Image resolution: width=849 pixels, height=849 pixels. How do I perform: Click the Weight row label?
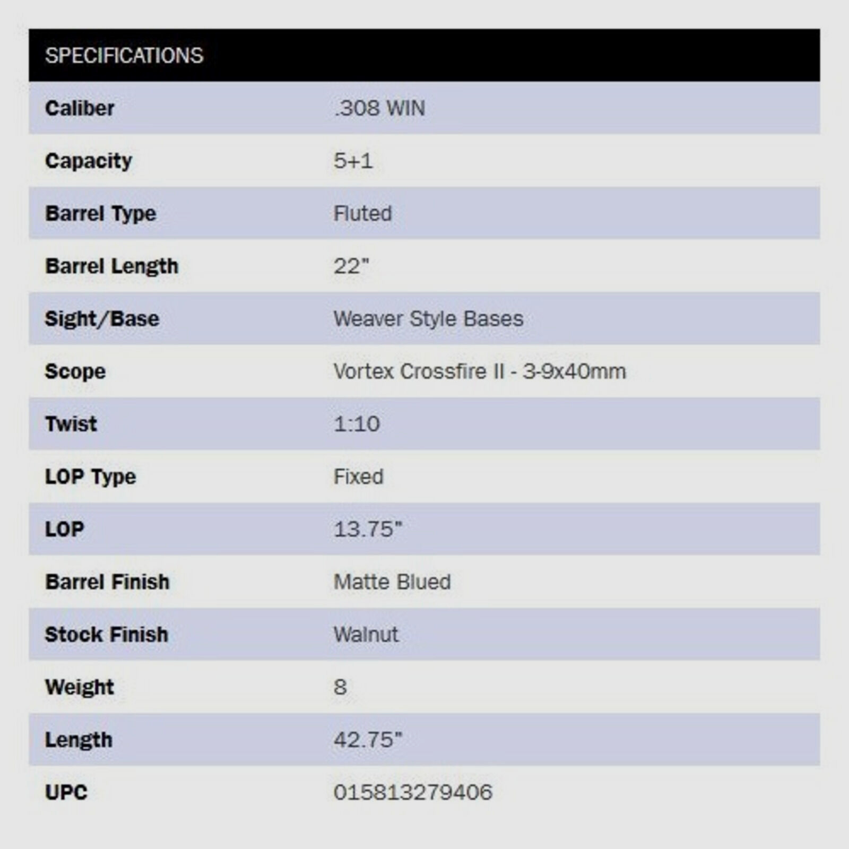tap(80, 687)
